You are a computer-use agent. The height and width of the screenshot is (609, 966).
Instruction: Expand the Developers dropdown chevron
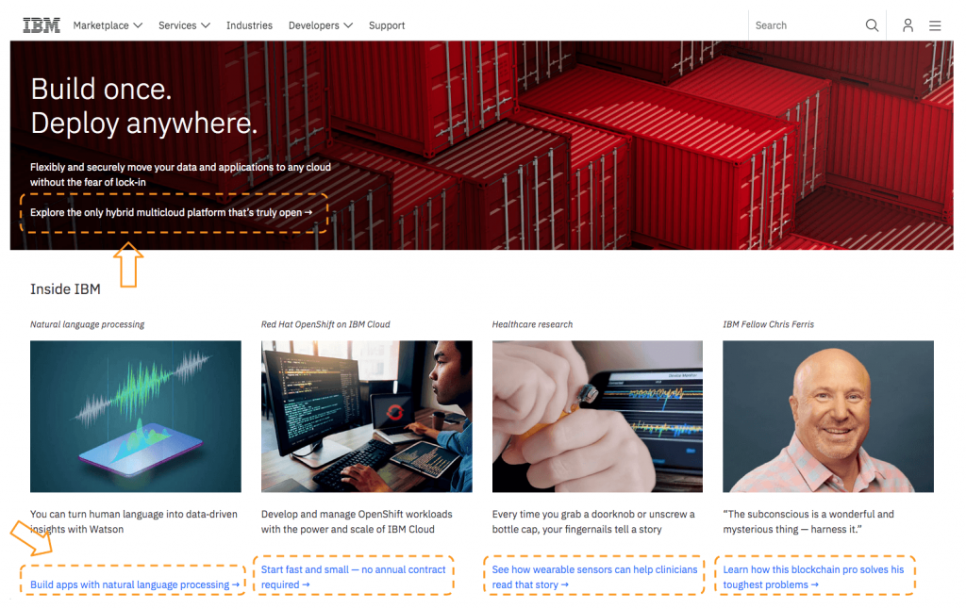click(x=348, y=25)
